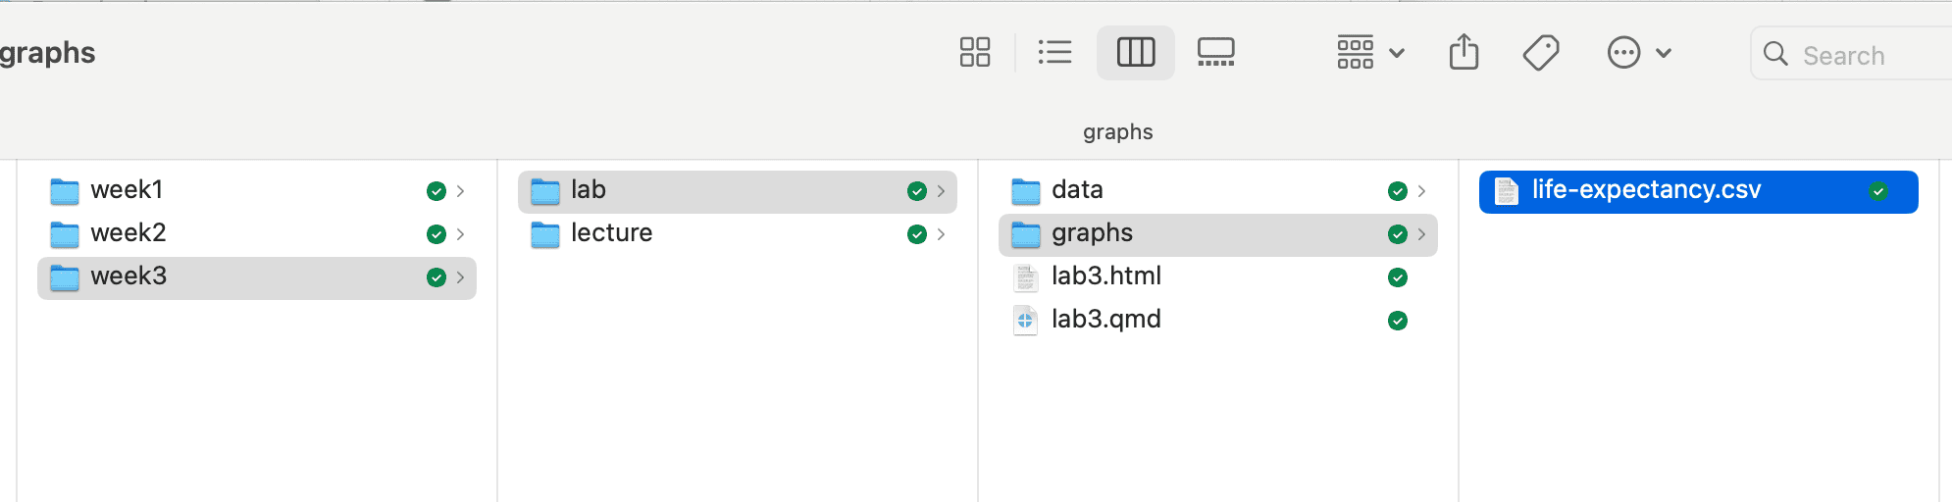Open the More actions ellipsis menu
Screen dimensions: 1952x502
point(1638,52)
